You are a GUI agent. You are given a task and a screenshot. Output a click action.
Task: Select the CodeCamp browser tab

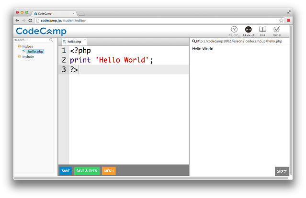point(54,14)
